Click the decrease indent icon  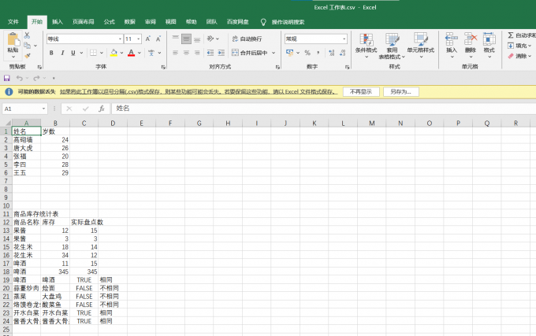pos(210,53)
